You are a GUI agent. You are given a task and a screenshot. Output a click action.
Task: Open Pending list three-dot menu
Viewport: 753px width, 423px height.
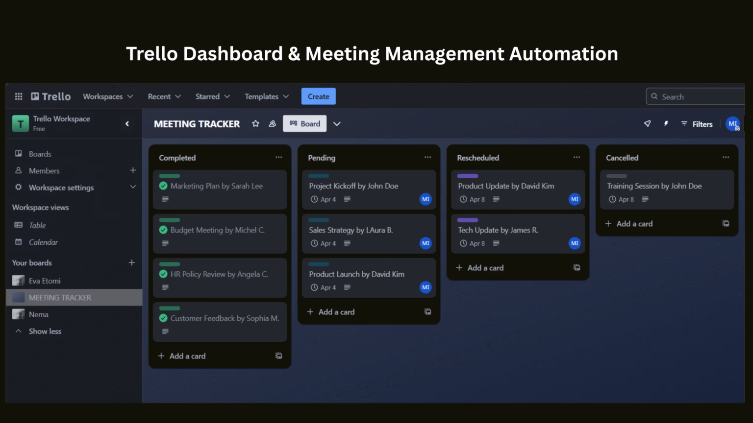427,157
